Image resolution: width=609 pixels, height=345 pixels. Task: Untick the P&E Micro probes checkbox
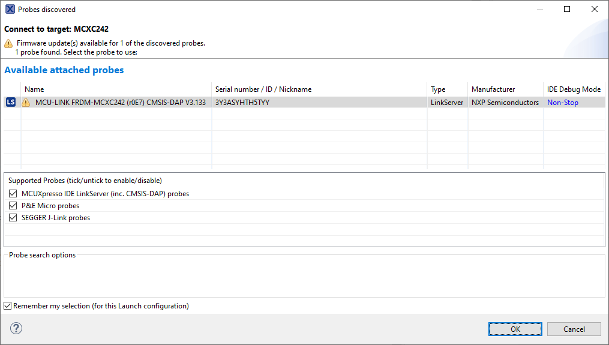coord(13,206)
